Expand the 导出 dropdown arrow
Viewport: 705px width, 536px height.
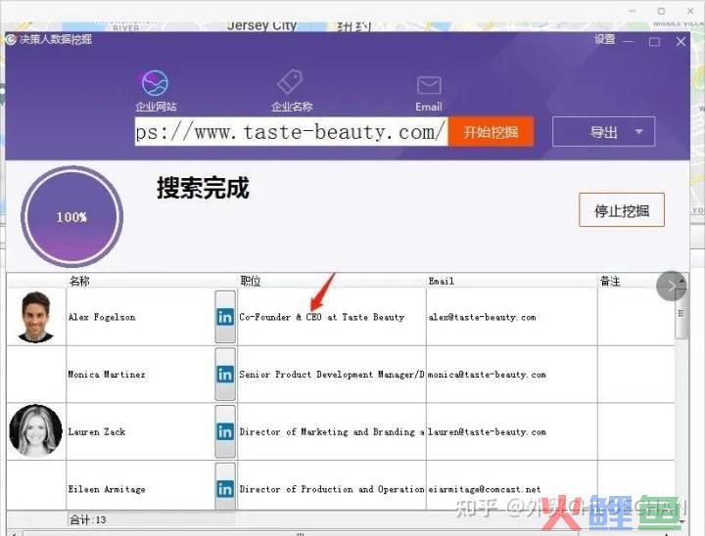click(638, 132)
